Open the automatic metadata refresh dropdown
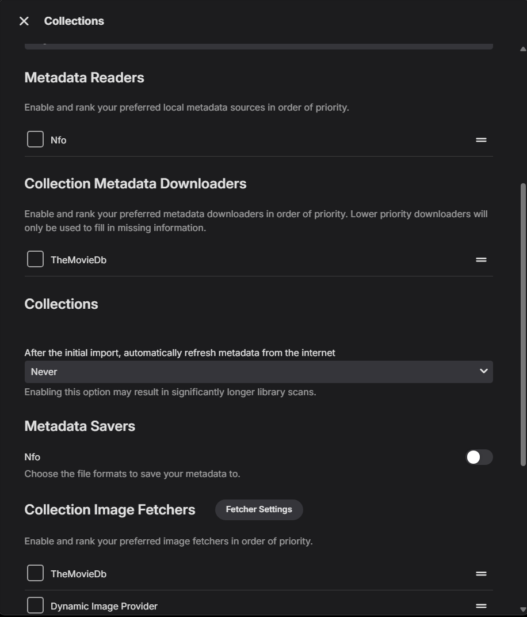527x617 pixels. (x=258, y=372)
